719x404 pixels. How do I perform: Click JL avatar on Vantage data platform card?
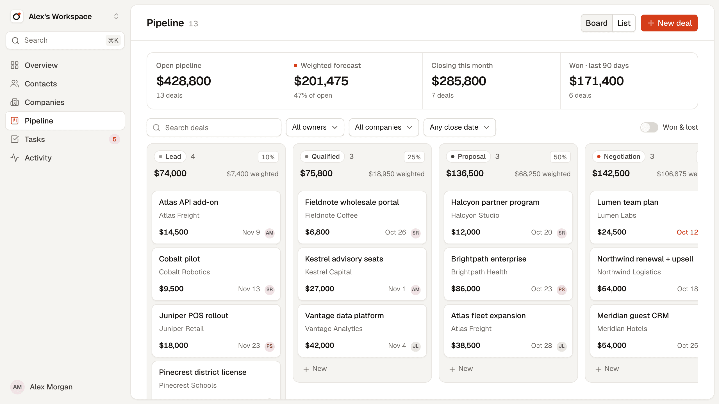[416, 346]
